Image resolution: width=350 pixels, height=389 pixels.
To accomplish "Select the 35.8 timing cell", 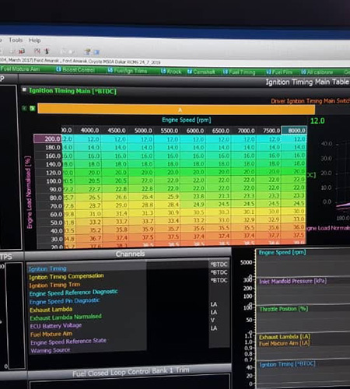I will point(115,230).
